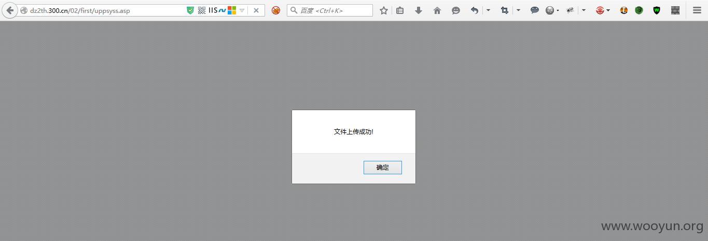This screenshot has height=241, width=708.
Task: Expand the dropdown next to undo arrow
Action: tap(488, 10)
